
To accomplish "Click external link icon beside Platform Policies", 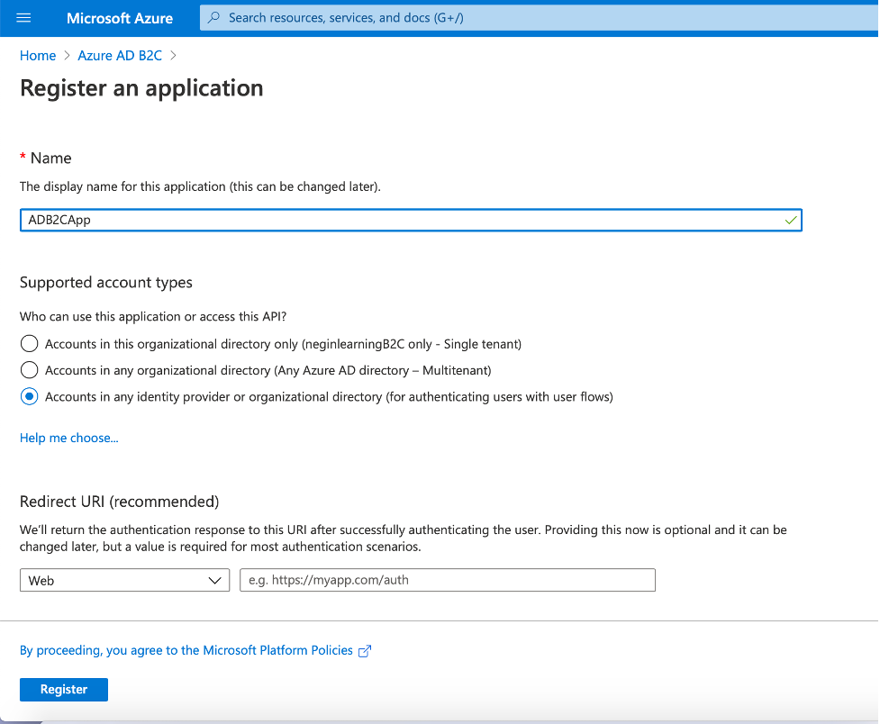I will 365,651.
